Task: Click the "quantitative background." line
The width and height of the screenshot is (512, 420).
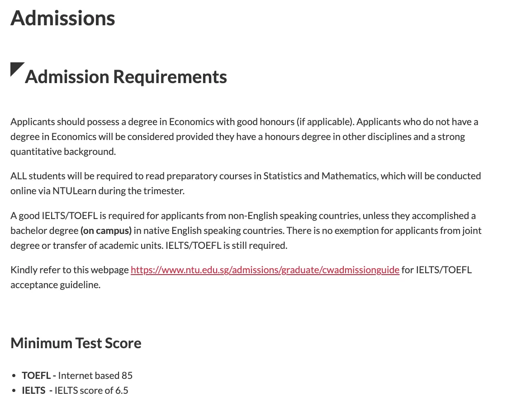Action: point(63,152)
